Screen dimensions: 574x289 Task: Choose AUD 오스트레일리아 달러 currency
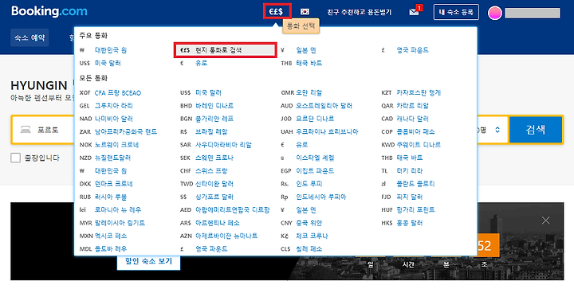tap(316, 106)
